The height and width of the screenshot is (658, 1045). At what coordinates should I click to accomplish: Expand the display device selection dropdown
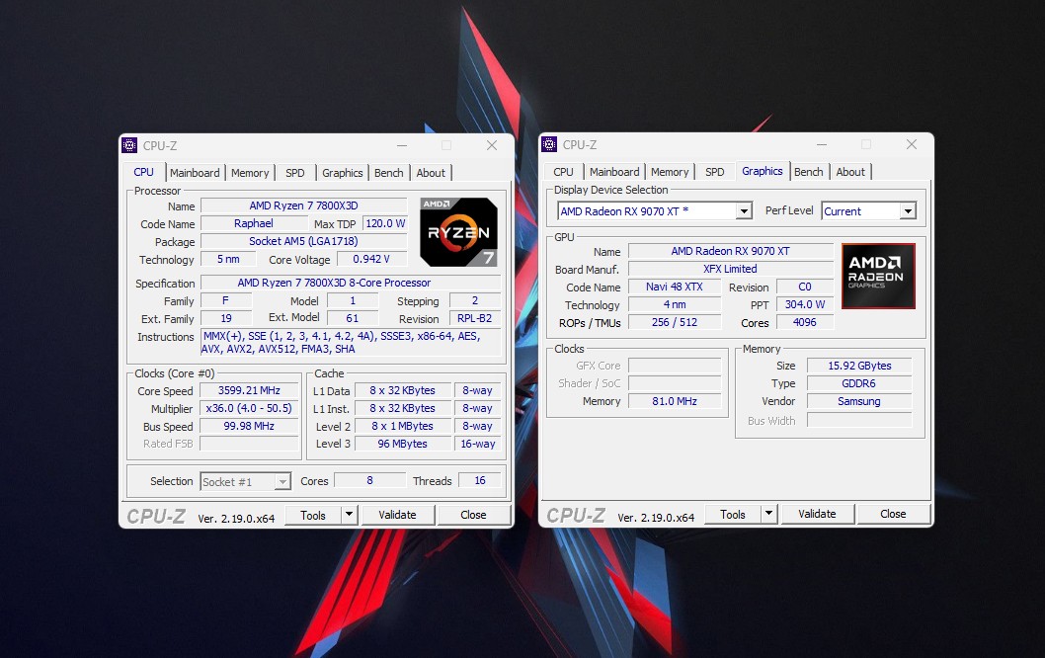point(745,211)
